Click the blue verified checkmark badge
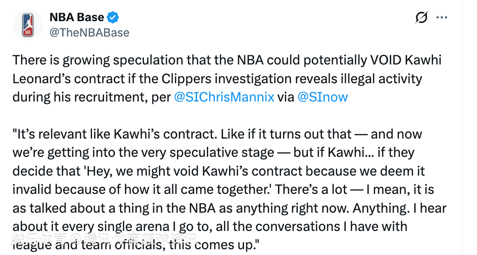Image resolution: width=477 pixels, height=255 pixels. pyautogui.click(x=113, y=18)
